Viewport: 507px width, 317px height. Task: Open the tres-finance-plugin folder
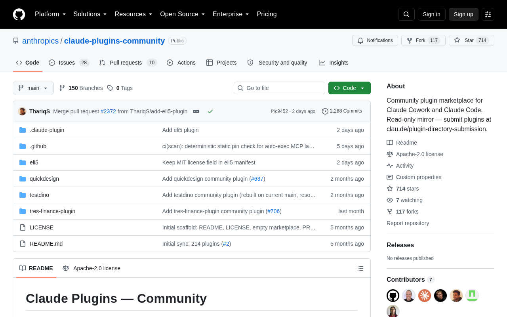(x=52, y=211)
